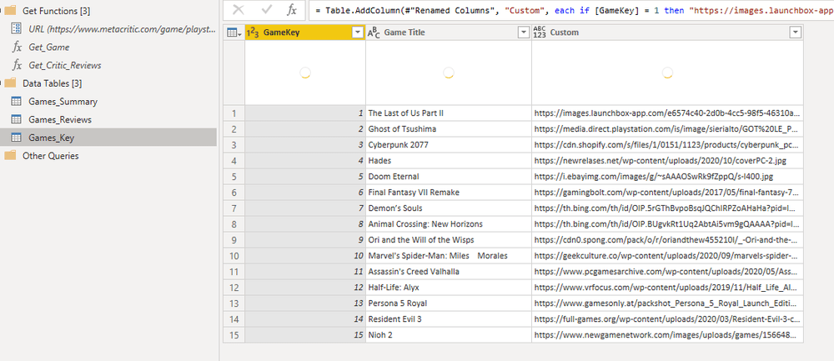
Task: Click the i.ebayimg.com URL cell
Action: [x=667, y=177]
